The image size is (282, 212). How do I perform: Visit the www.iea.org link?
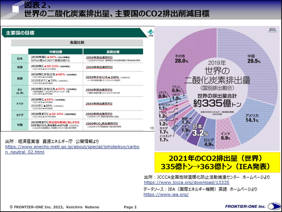[166, 195]
